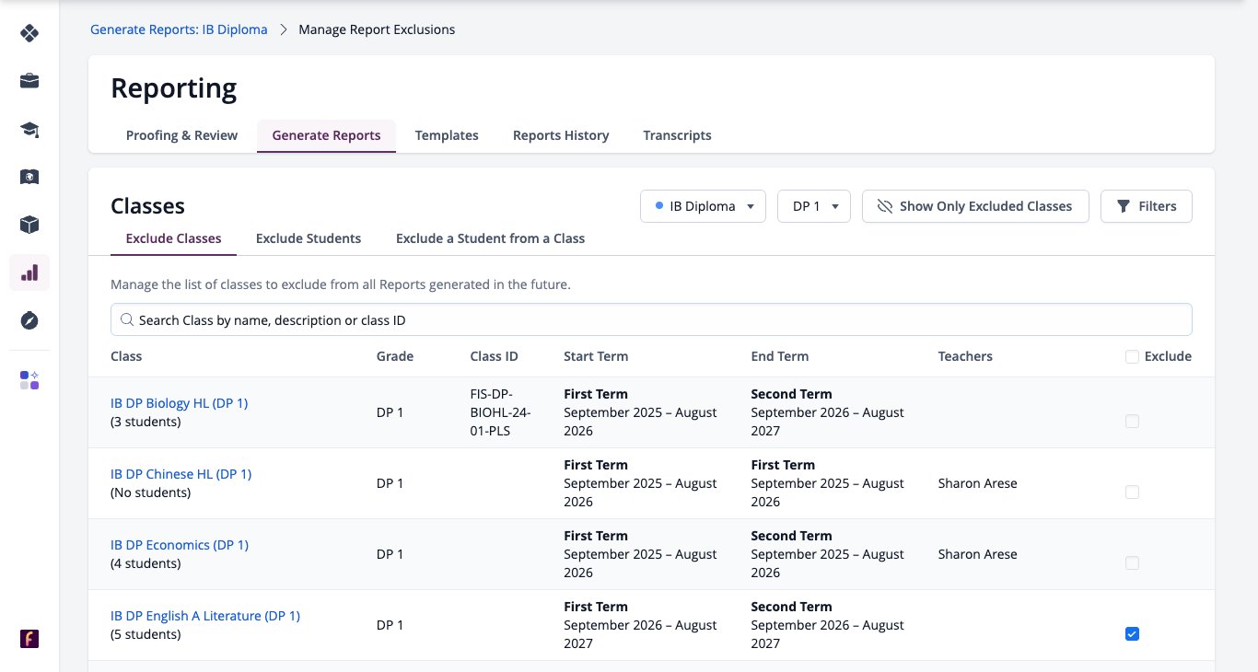
Task: Open the Filters panel
Action: click(1147, 206)
